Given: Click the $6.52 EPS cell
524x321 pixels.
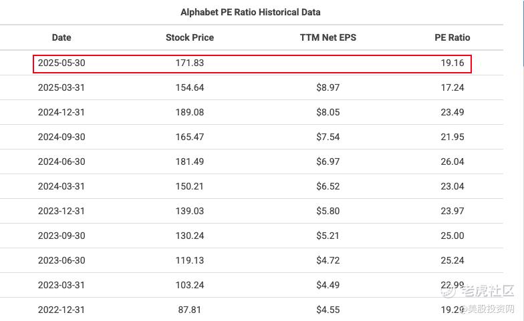Looking at the screenshot, I should [x=327, y=186].
